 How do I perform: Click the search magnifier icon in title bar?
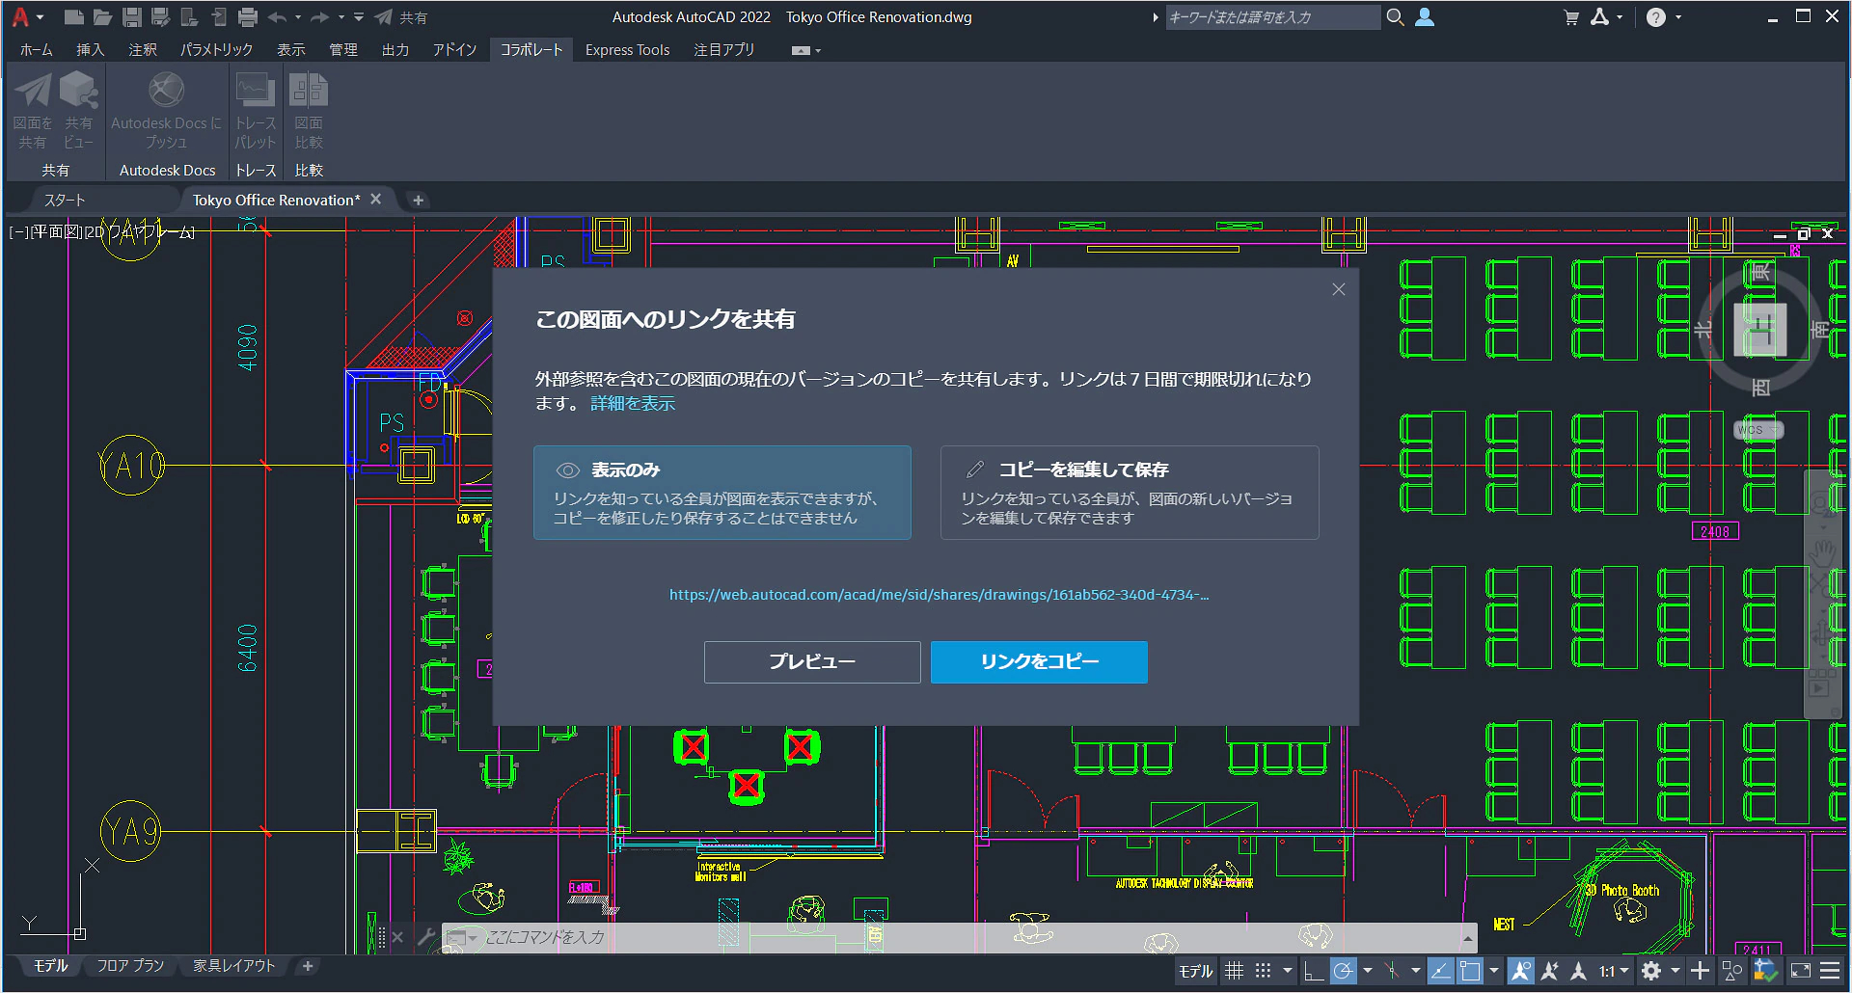pos(1395,16)
